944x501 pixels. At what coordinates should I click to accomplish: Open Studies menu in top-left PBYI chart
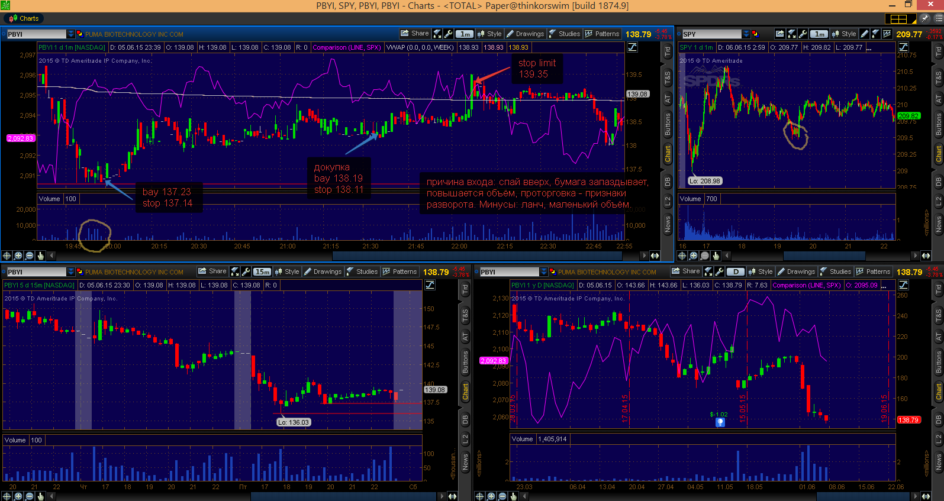565,34
